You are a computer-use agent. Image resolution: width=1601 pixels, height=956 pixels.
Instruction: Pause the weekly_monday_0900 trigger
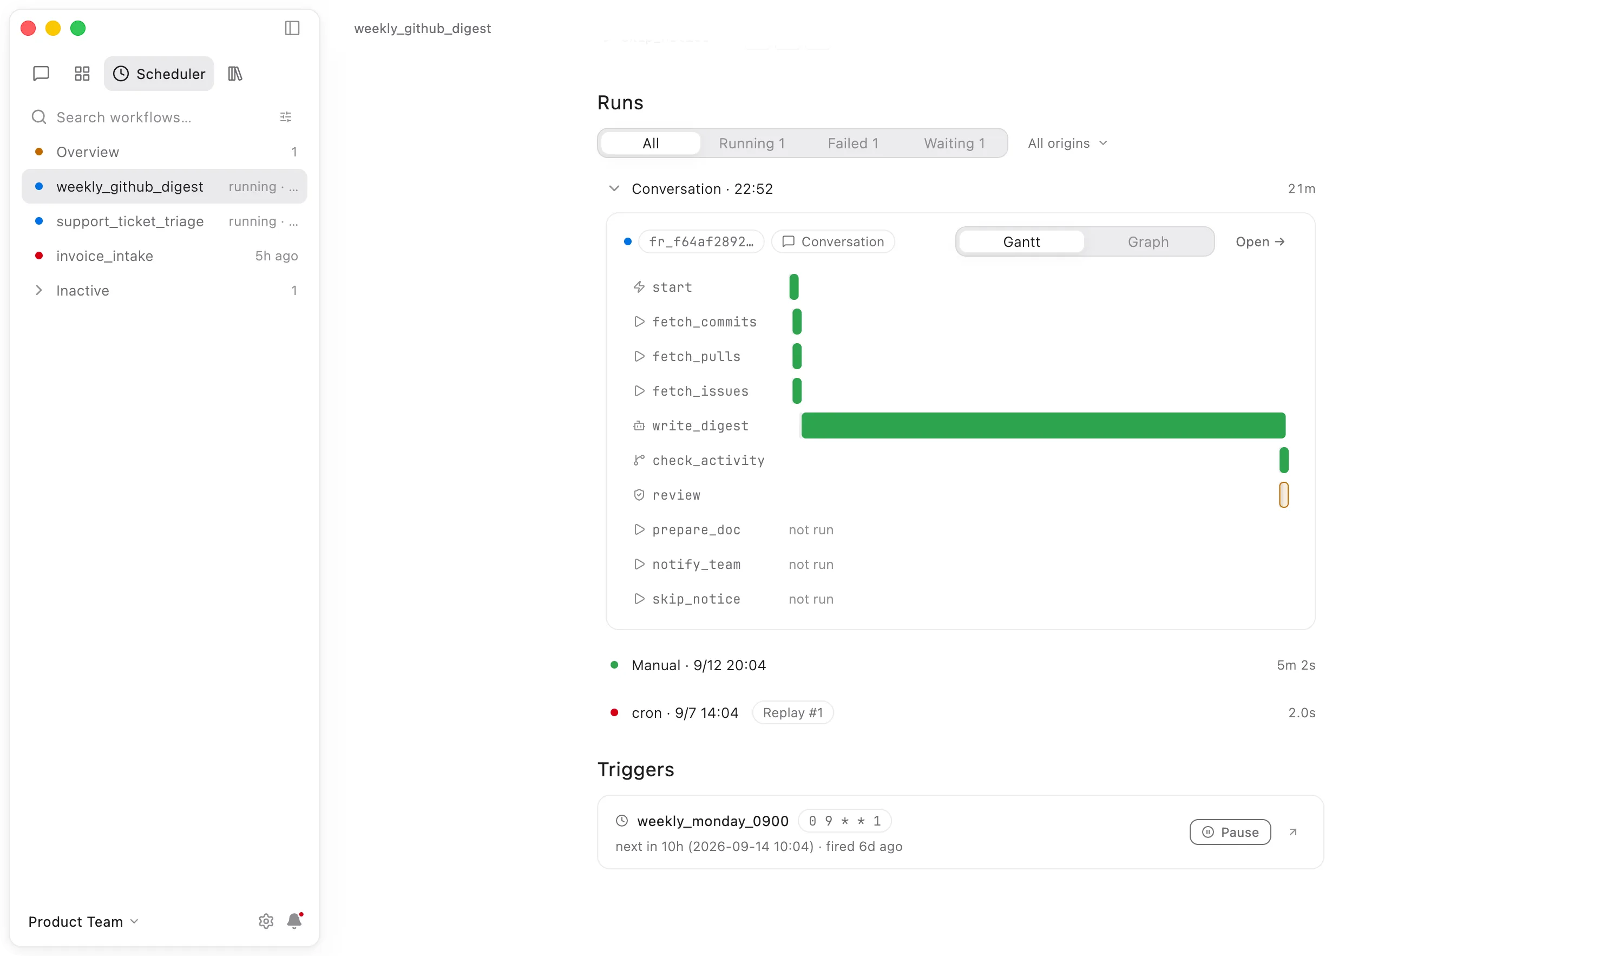click(1230, 831)
